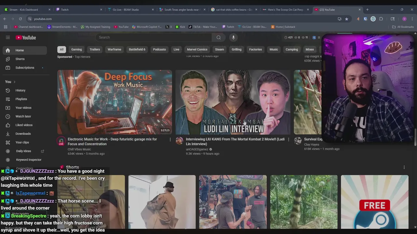Open the Microsoft Copilot bookmark
The height and width of the screenshot is (234, 417).
tap(147, 27)
